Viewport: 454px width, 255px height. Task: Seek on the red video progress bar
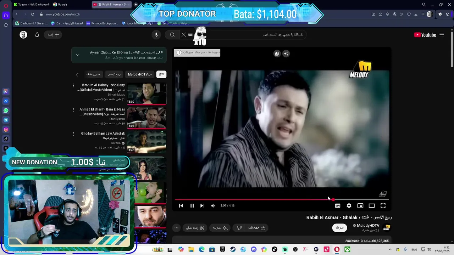click(282, 199)
